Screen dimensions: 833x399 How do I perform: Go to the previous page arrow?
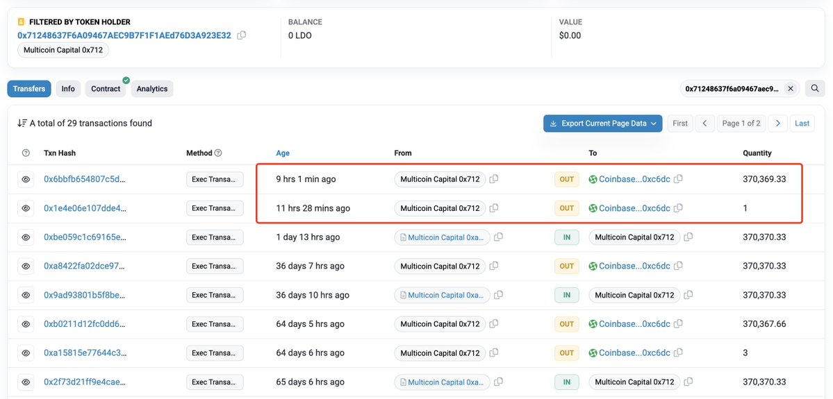coord(704,123)
